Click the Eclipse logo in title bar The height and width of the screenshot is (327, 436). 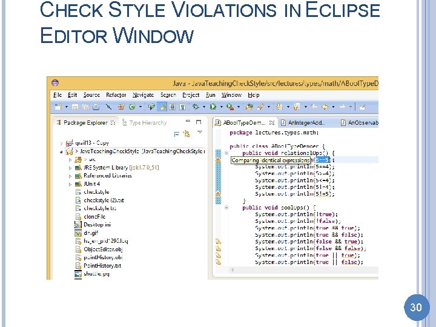55,83
